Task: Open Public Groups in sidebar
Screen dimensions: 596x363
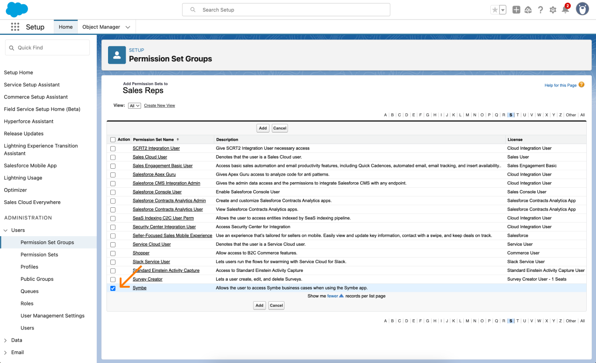Action: (37, 279)
